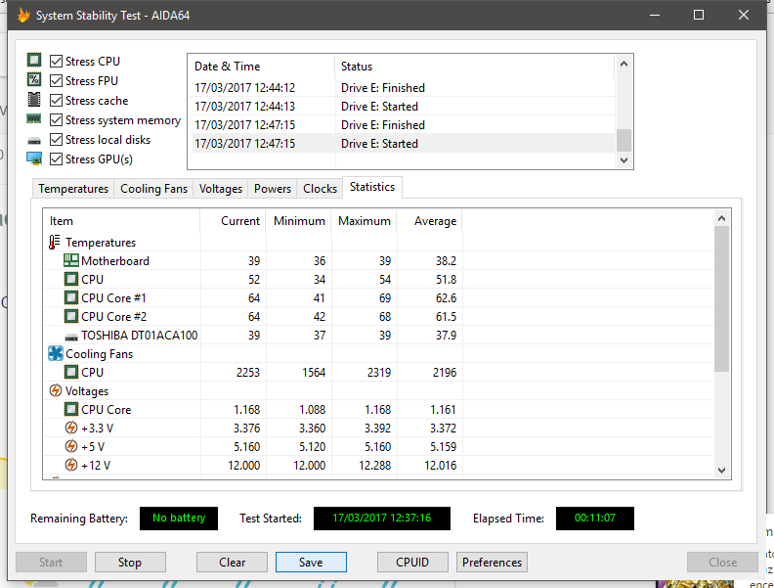Click the statistics list scrollbar thumb

721,299
